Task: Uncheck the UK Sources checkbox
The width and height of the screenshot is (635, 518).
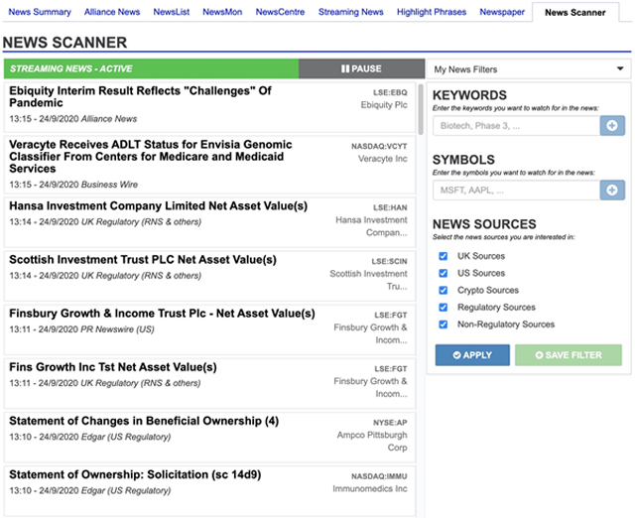Action: click(x=443, y=256)
